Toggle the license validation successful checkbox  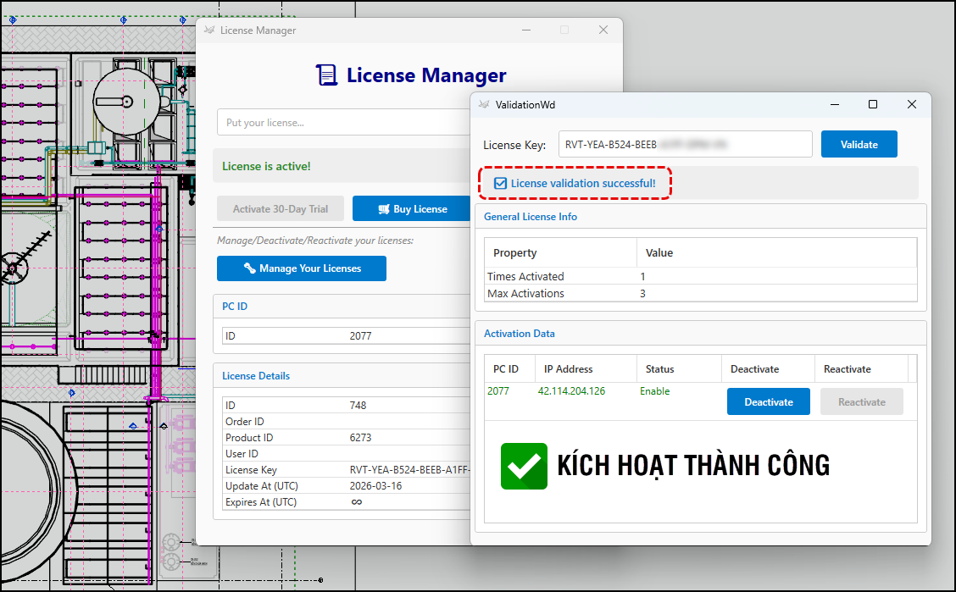(501, 184)
